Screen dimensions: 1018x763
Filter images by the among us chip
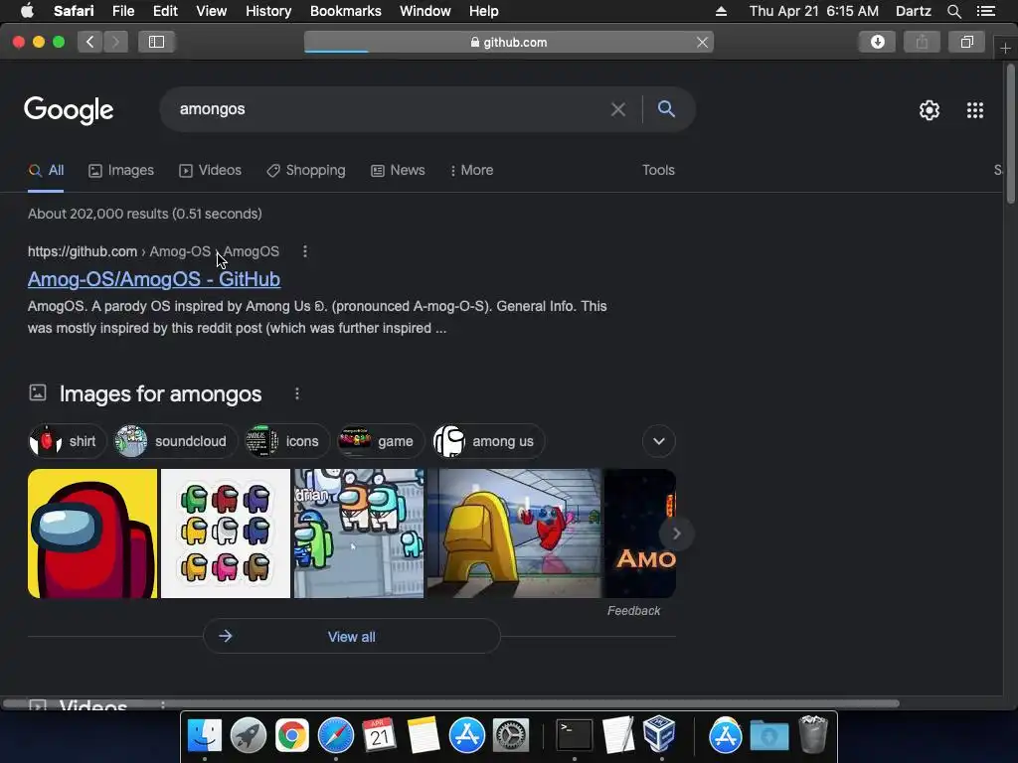pos(488,441)
